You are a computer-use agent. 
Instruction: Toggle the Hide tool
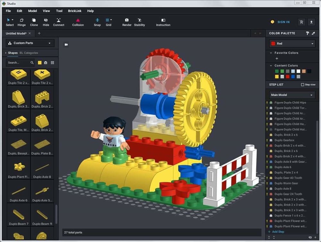[x=46, y=22]
